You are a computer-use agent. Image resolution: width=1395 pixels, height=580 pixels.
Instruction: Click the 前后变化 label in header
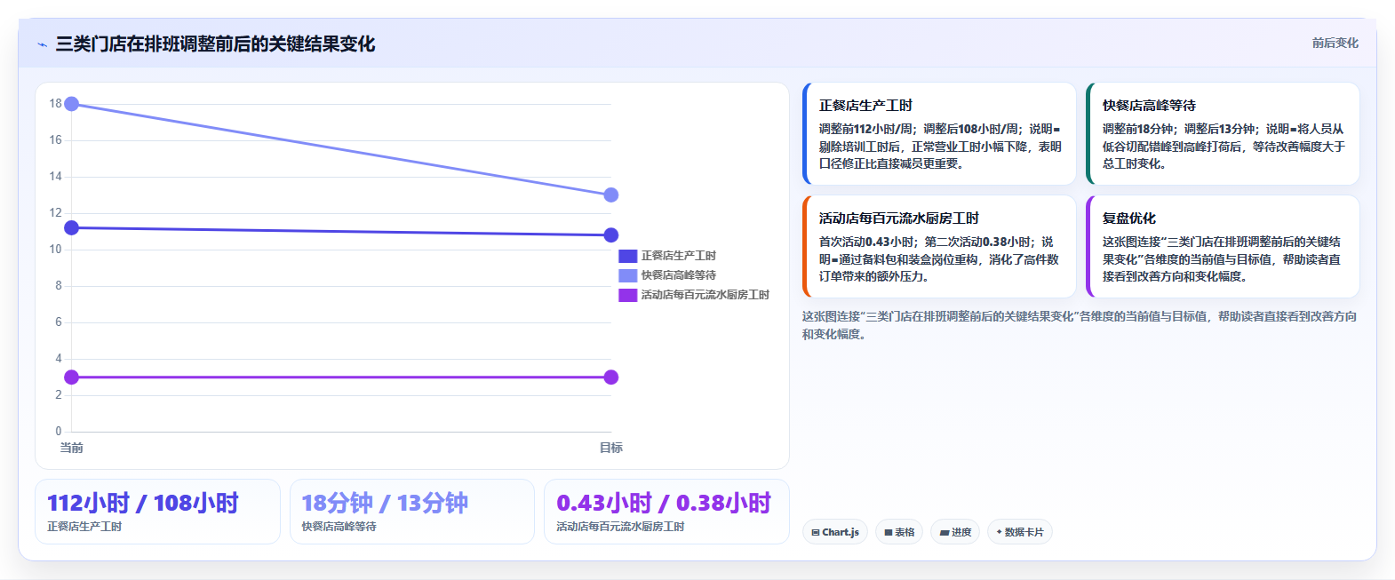(1335, 43)
